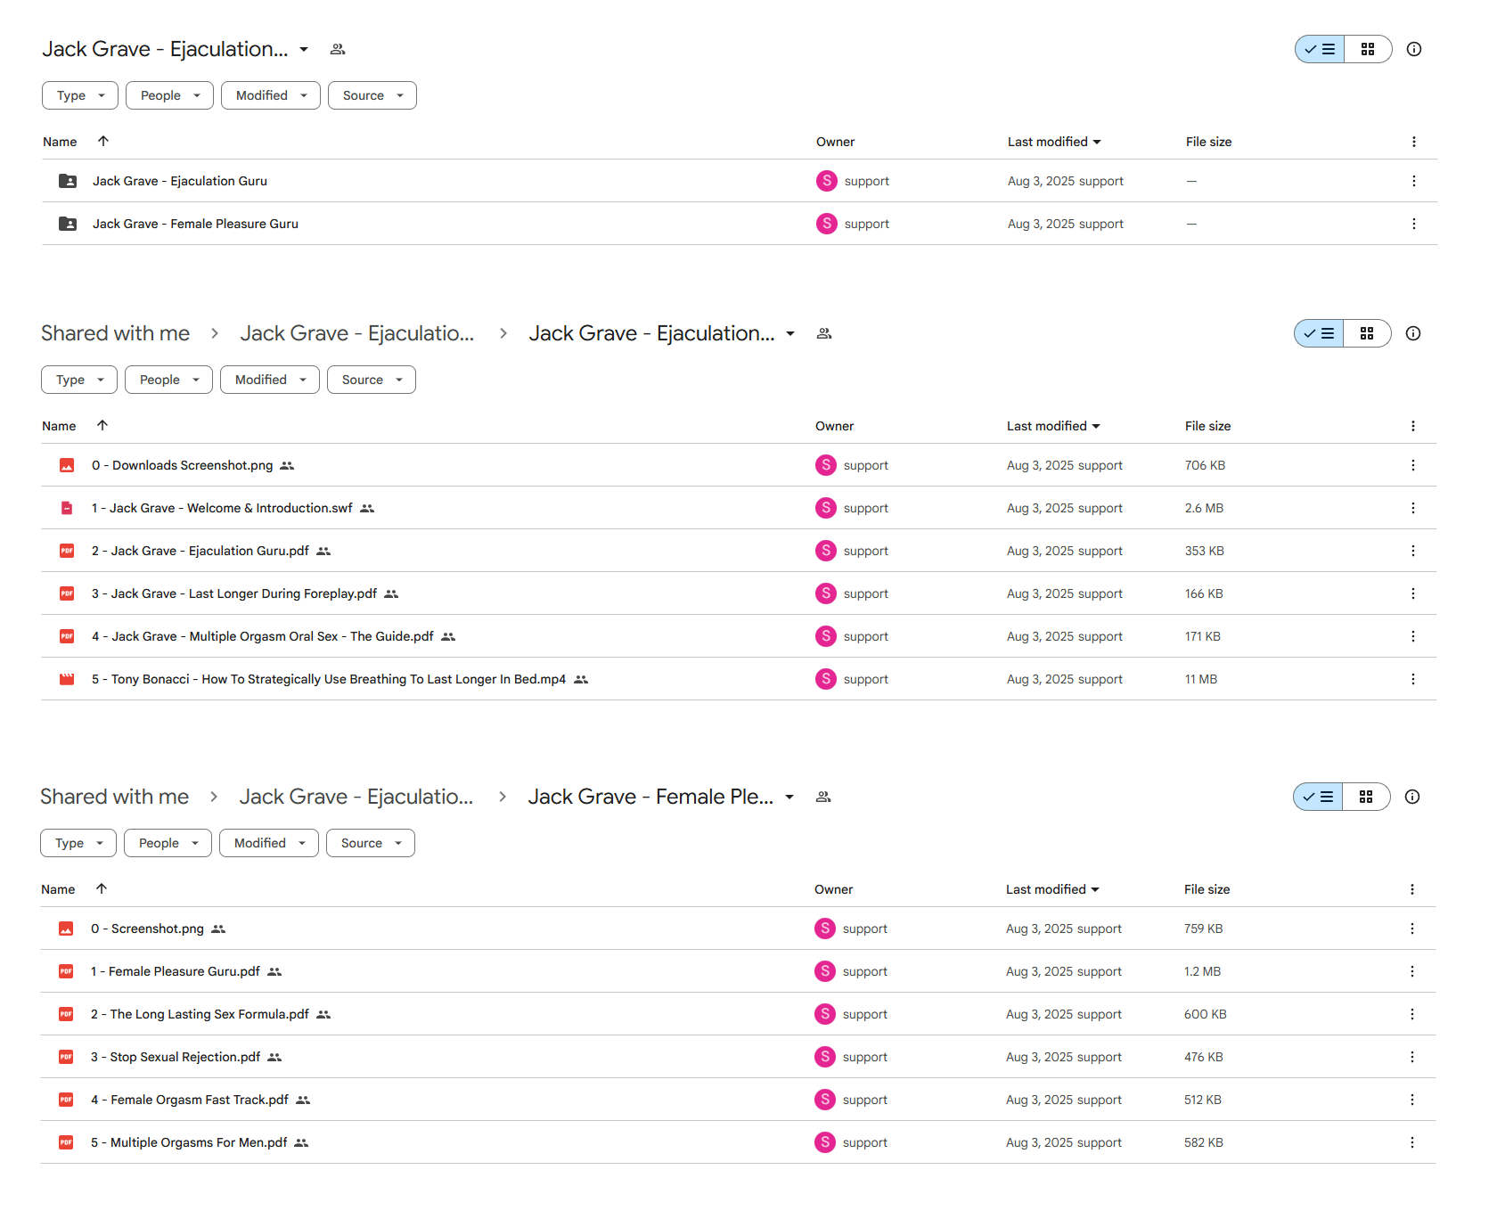Open the Modified filter dropdown in the top panel

tap(271, 95)
